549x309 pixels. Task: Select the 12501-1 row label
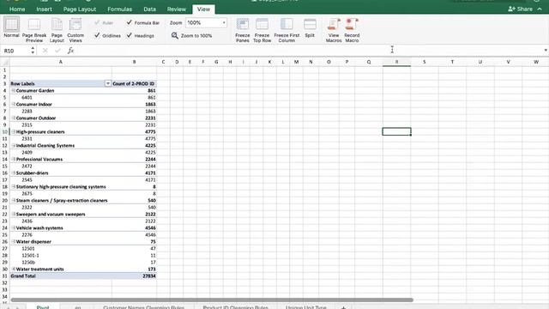30,256
